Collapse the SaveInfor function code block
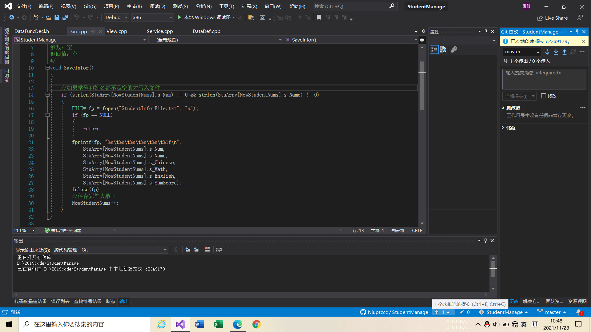The image size is (591, 332). [47, 68]
